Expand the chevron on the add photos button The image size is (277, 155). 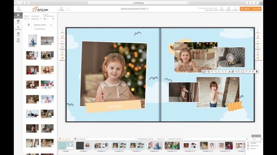point(51,25)
